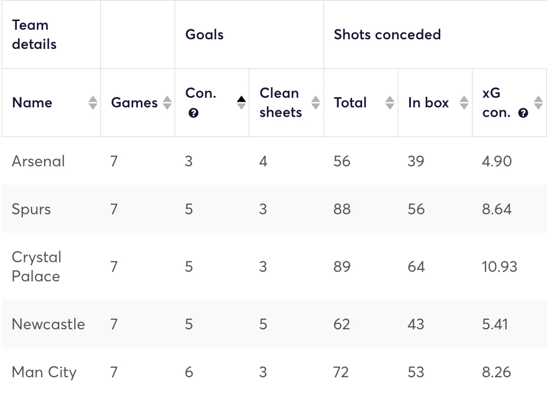Sort table by Clean sheets arrows
Viewport: 547px width, 395px height.
click(316, 103)
